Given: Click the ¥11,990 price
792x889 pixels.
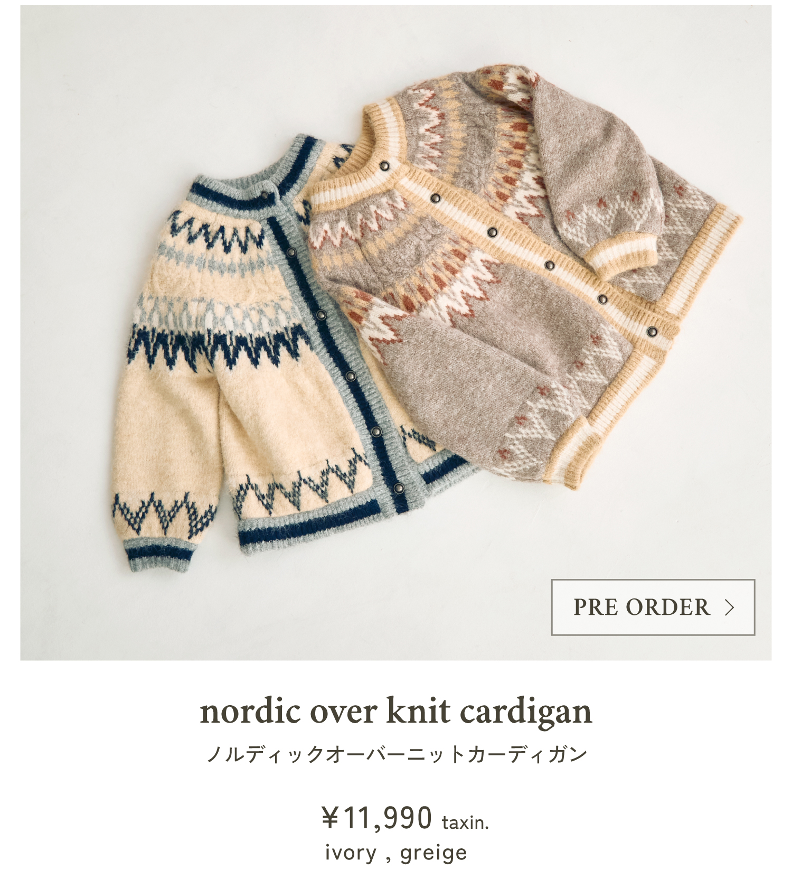Looking at the screenshot, I should pos(377,818).
